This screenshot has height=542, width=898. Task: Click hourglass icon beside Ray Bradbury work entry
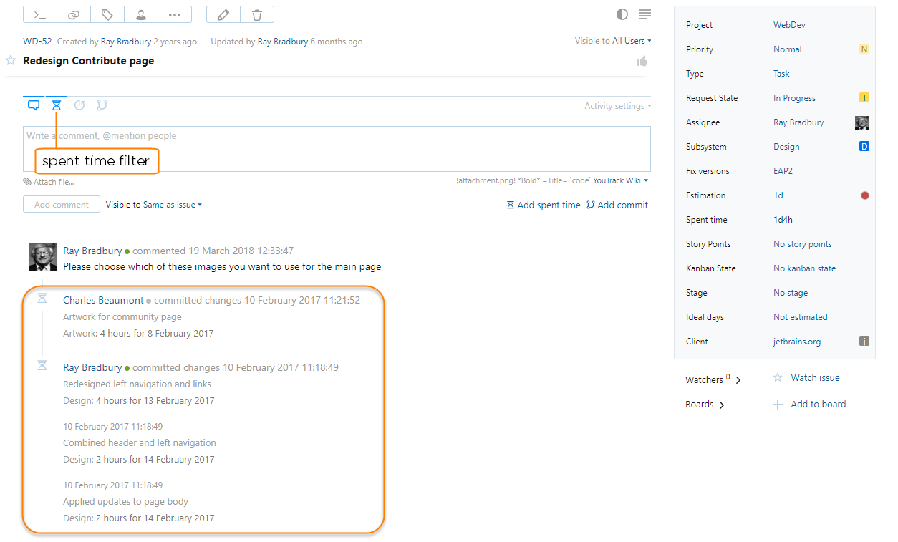coord(42,365)
